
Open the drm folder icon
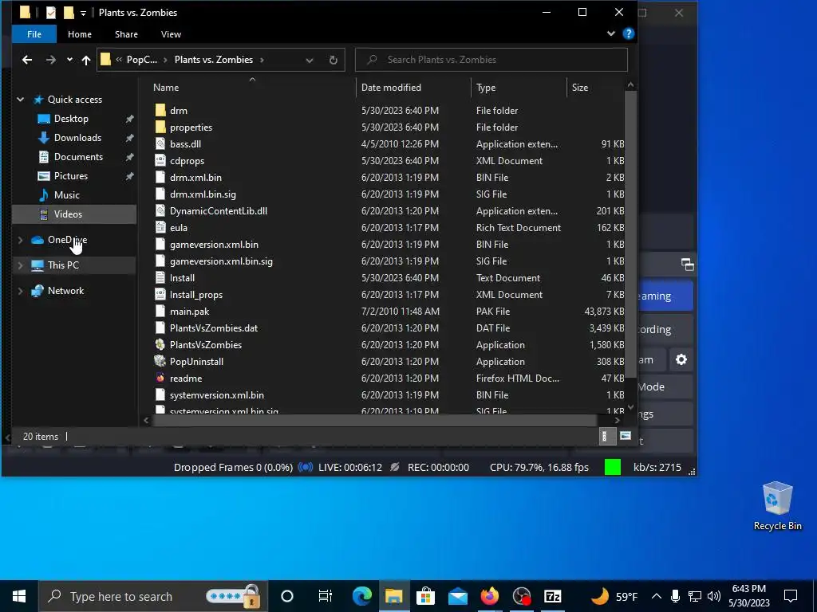pyautogui.click(x=160, y=110)
